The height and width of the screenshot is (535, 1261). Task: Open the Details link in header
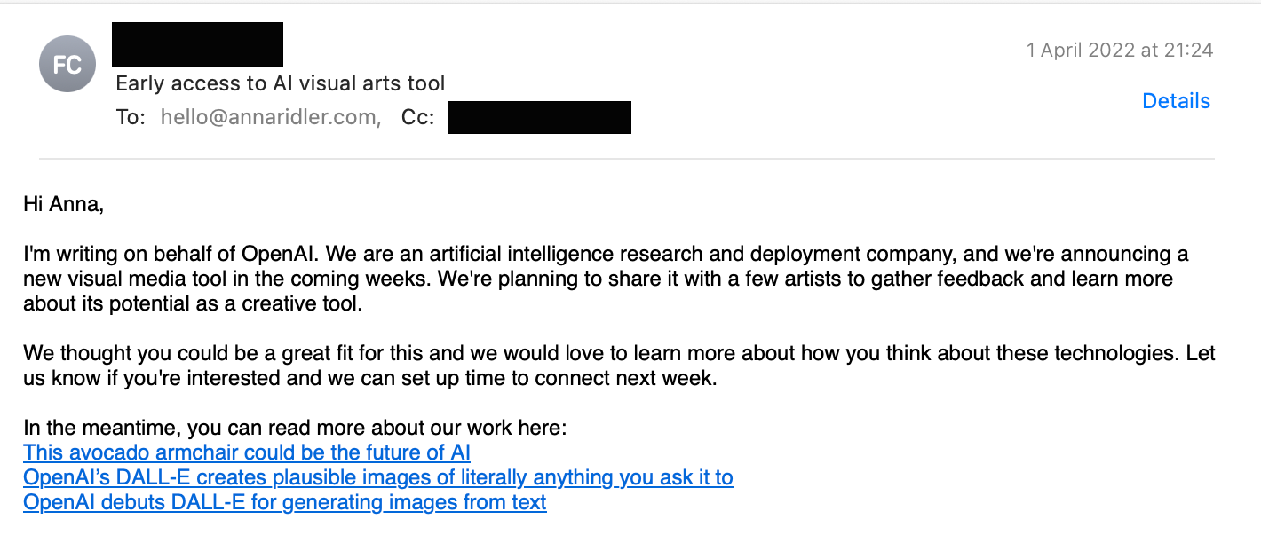[x=1176, y=101]
